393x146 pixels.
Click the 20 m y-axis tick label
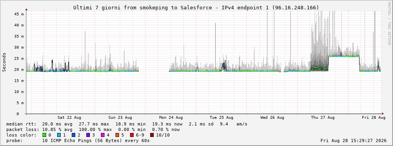19,69
